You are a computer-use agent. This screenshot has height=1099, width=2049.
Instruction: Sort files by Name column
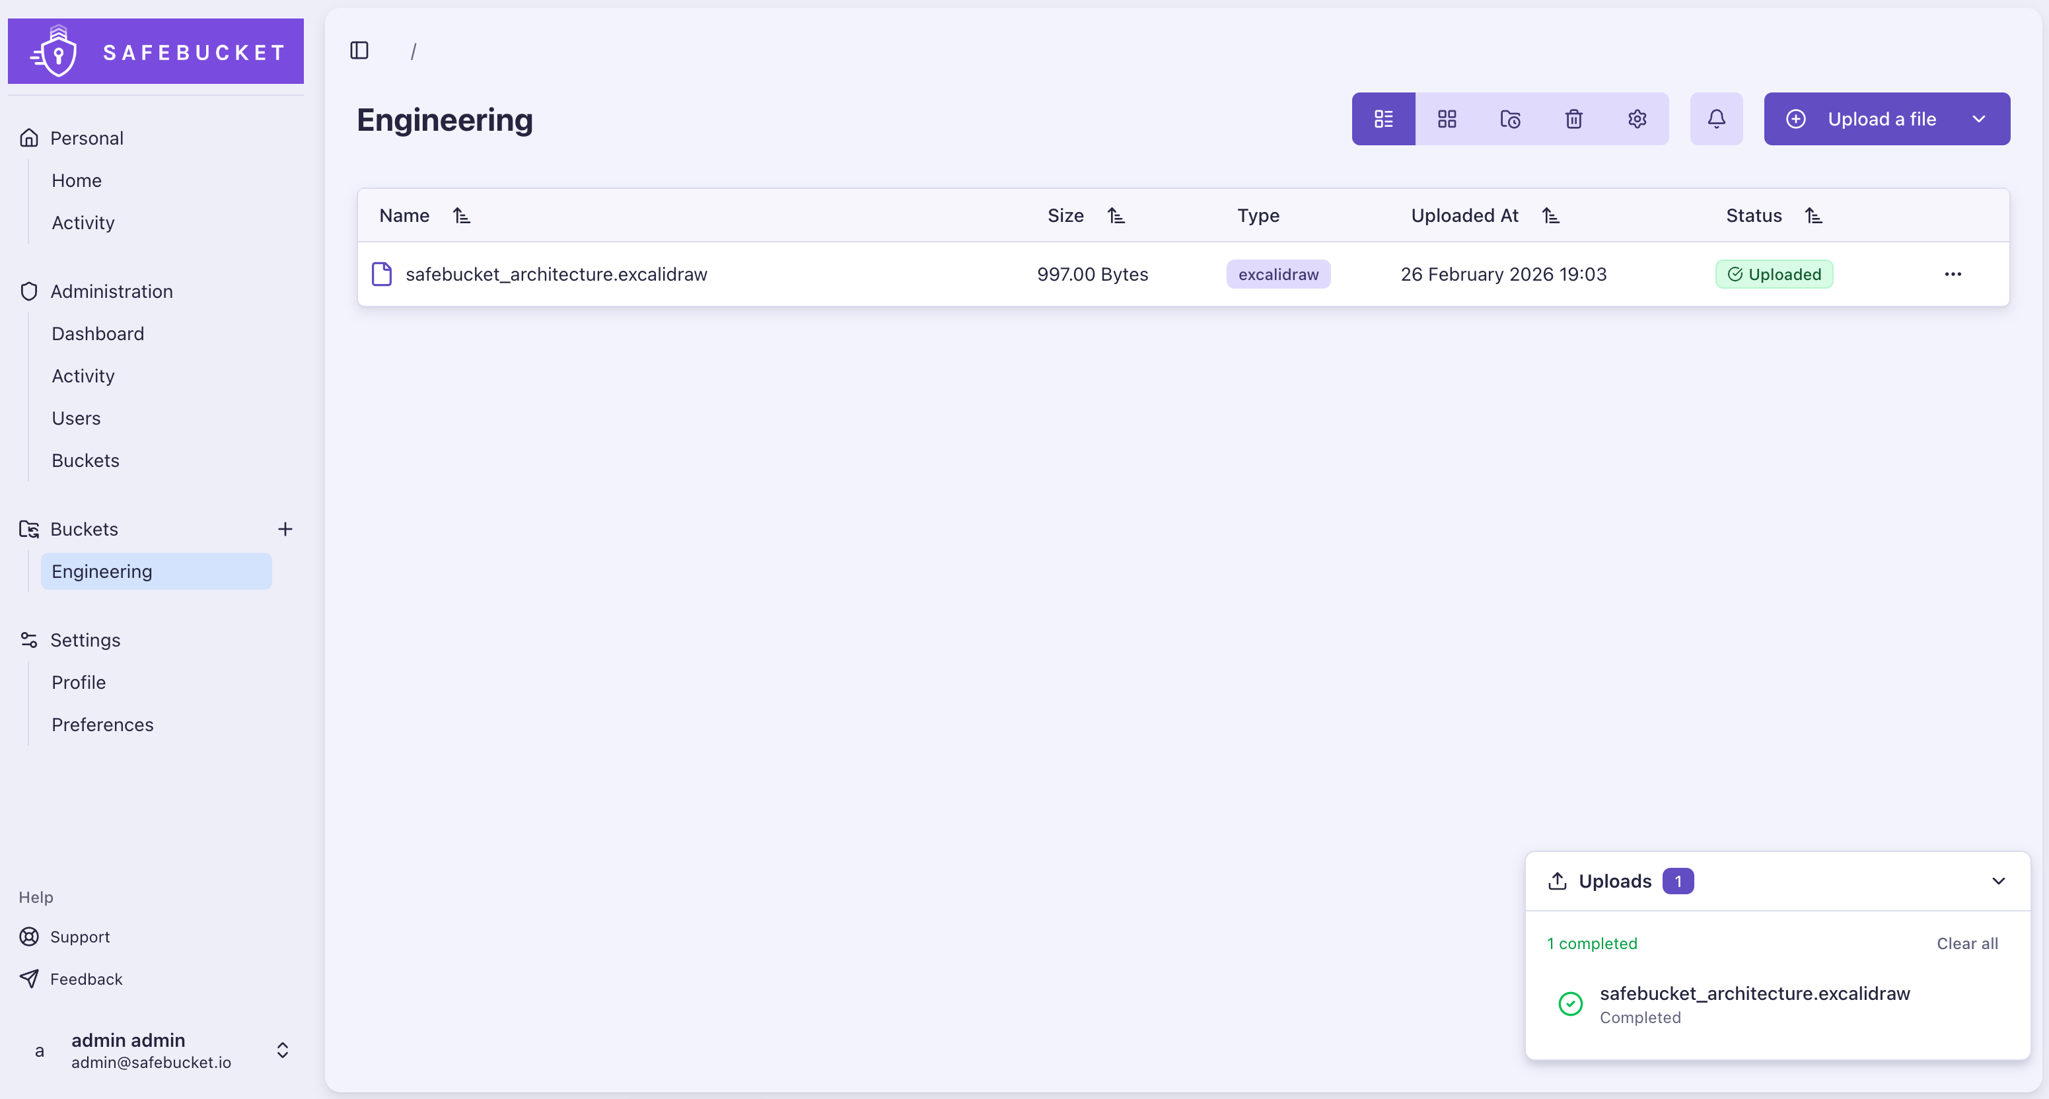(461, 215)
